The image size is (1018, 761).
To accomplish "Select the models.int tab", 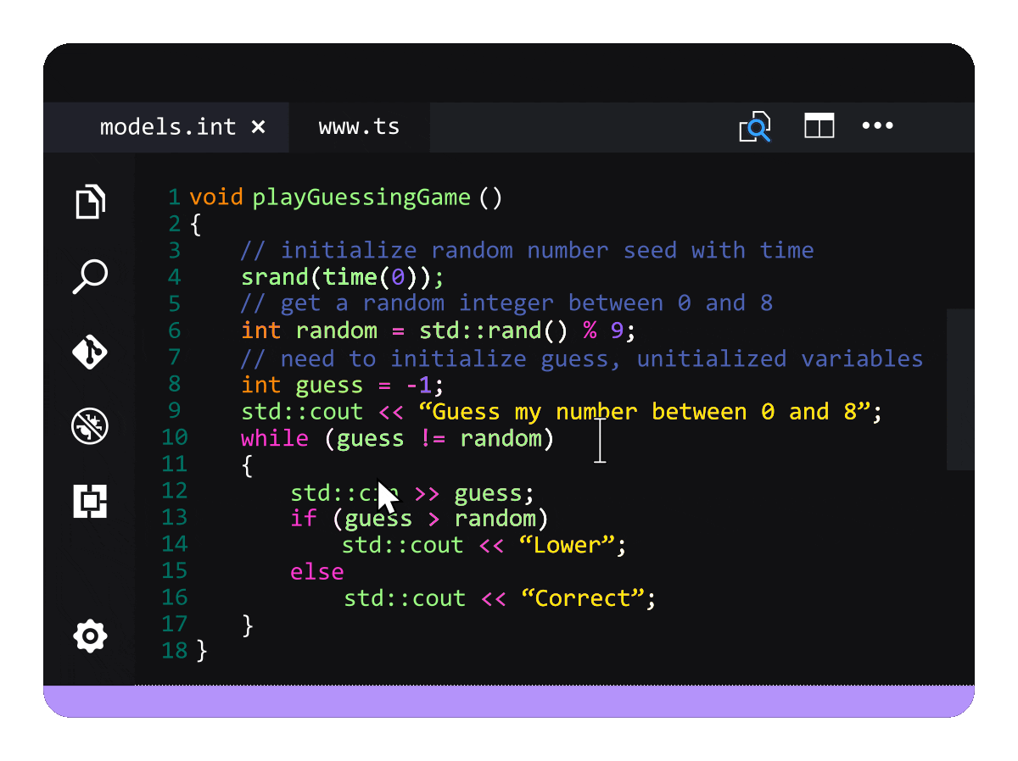I will (168, 127).
